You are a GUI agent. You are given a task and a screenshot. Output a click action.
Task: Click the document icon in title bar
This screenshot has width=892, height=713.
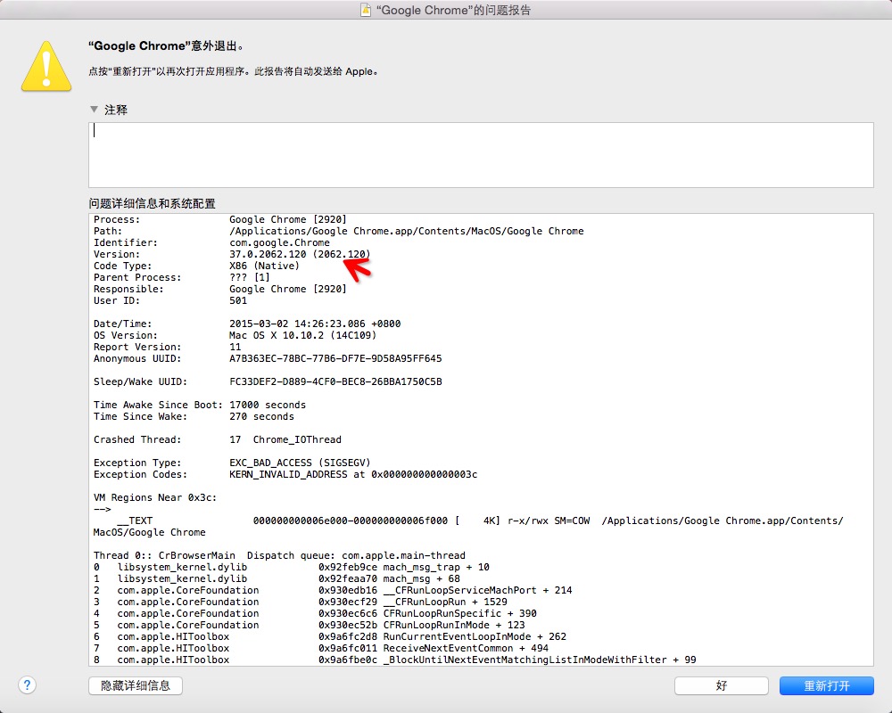tap(366, 10)
